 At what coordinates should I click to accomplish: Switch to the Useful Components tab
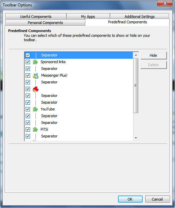click(36, 17)
